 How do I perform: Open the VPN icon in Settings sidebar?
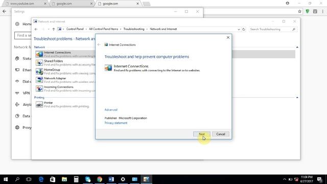[x=17, y=93]
